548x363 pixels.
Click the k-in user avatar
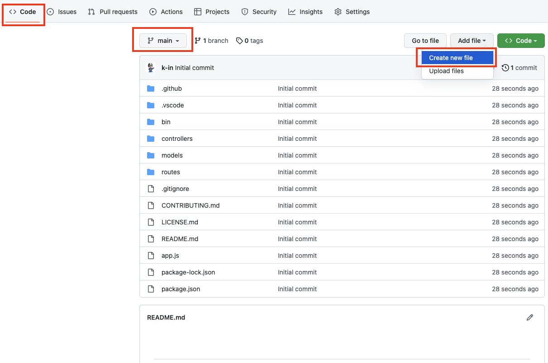[152, 68]
